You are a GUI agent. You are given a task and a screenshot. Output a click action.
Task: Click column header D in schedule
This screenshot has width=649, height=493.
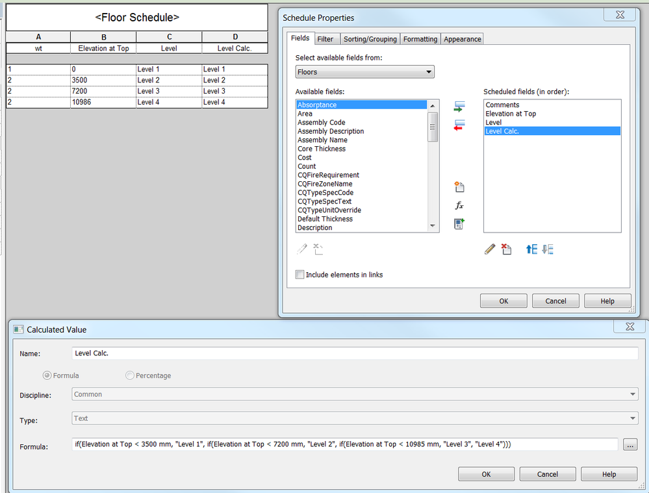click(x=235, y=37)
